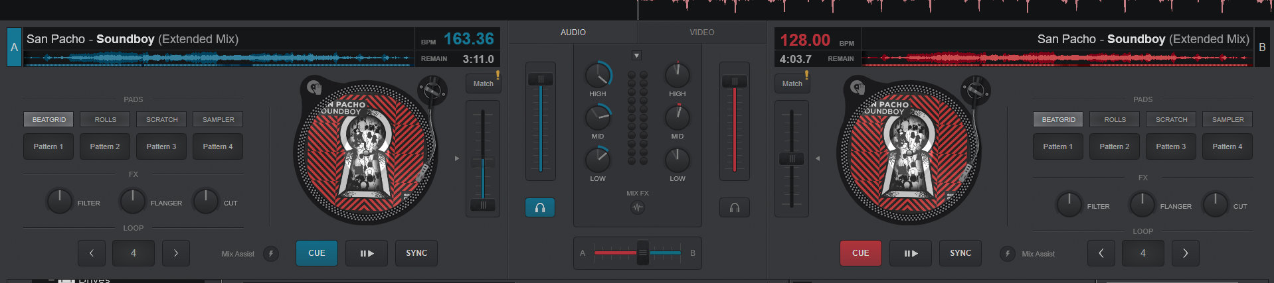Enable Mix Assist lightning icon on deck B
Viewport: 1274px width, 283px height.
1007,253
